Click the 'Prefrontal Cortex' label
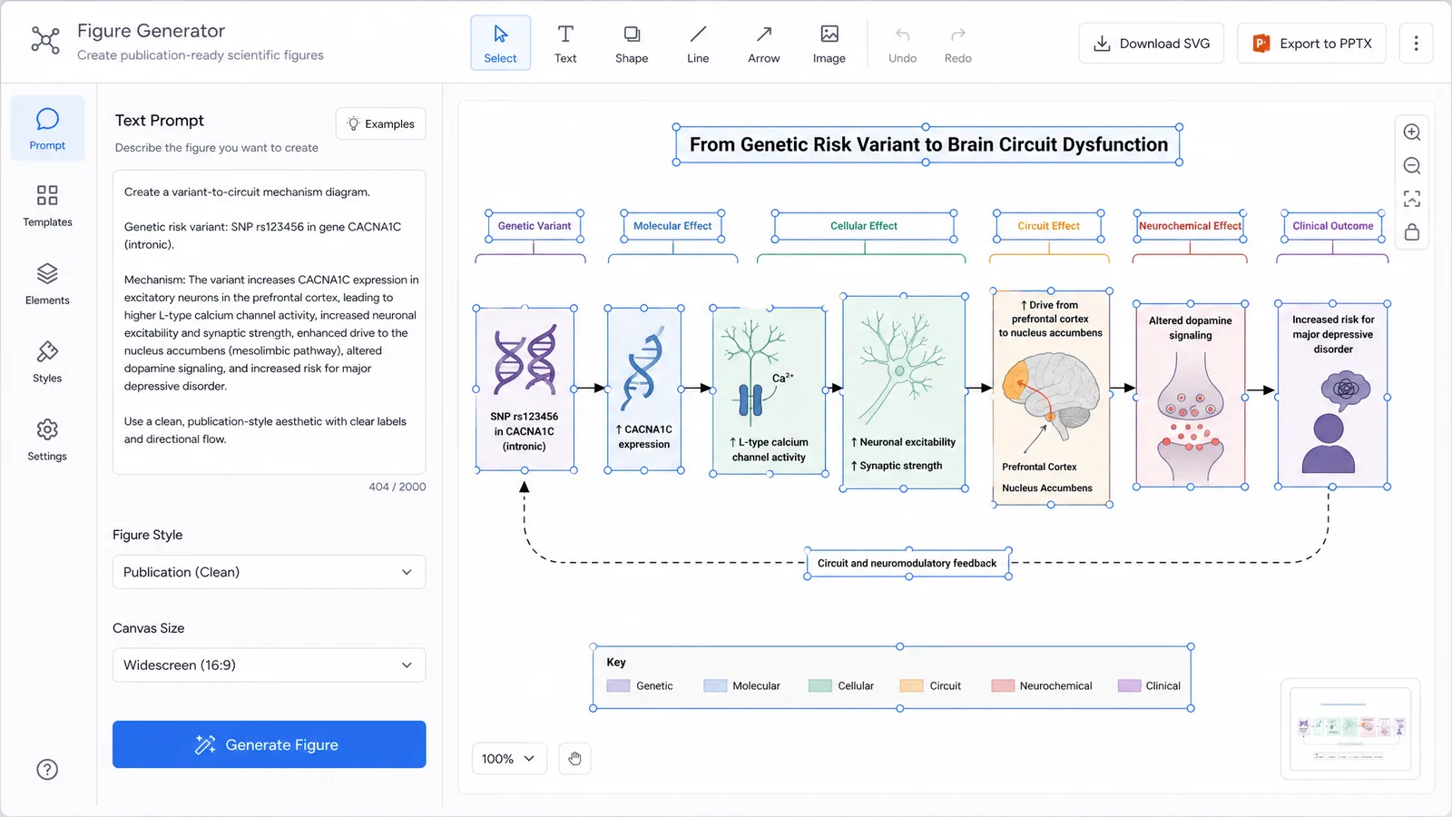1452x817 pixels. pos(1039,467)
